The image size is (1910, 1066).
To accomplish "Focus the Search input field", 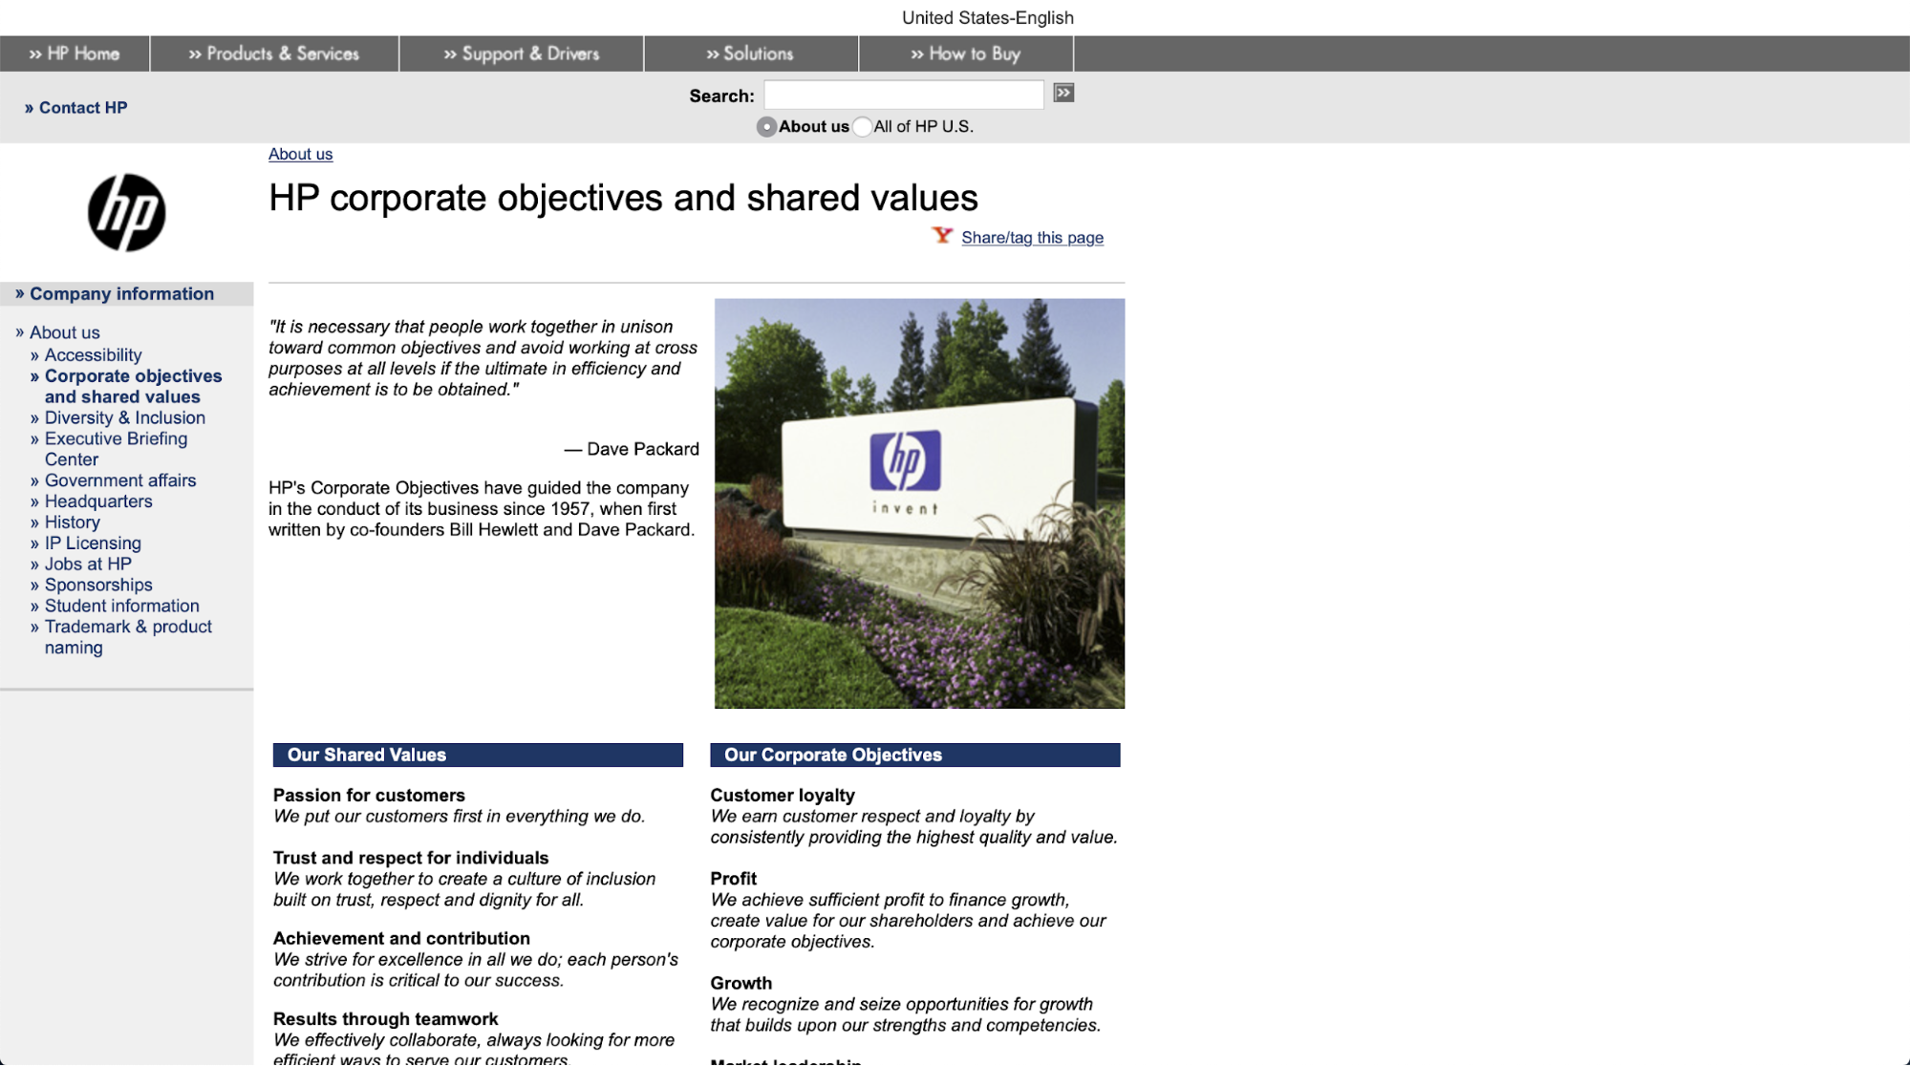I will [x=904, y=95].
